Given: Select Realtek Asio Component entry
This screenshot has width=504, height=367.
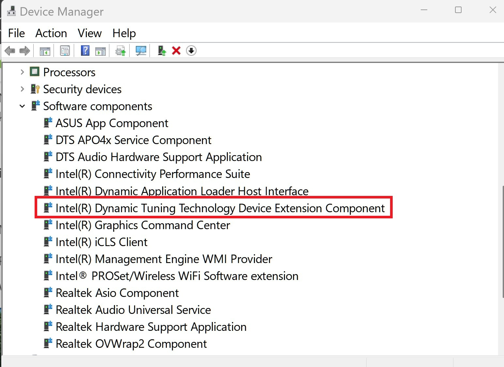Looking at the screenshot, I should tap(117, 293).
